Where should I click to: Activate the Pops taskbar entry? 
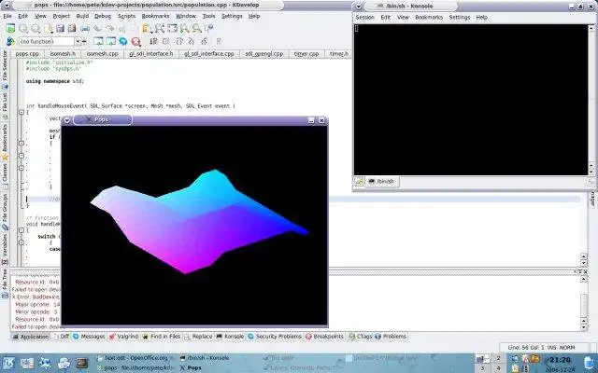pos(191,367)
